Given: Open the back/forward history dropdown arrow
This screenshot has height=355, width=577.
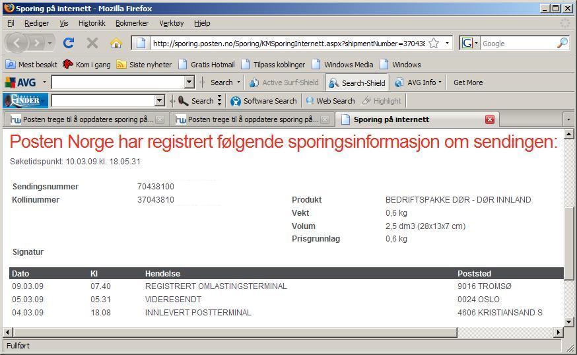Looking at the screenshot, I should (50, 44).
